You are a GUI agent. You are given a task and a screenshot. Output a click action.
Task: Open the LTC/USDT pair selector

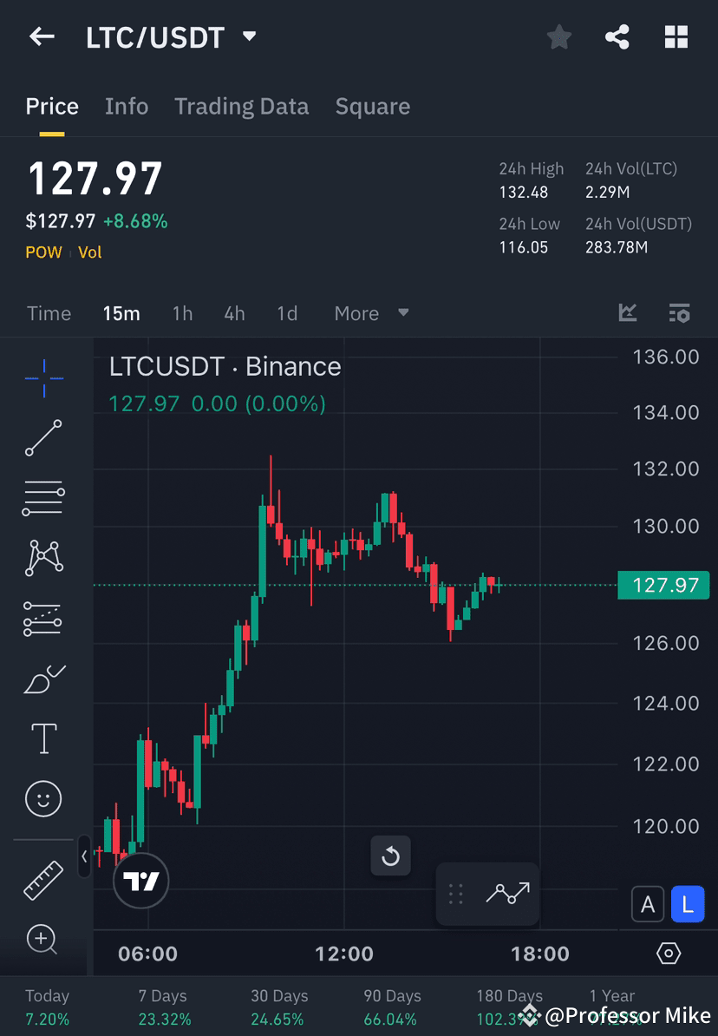(171, 36)
